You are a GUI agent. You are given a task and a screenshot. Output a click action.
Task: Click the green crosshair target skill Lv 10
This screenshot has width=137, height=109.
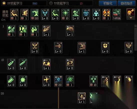pyautogui.click(x=65, y=15)
